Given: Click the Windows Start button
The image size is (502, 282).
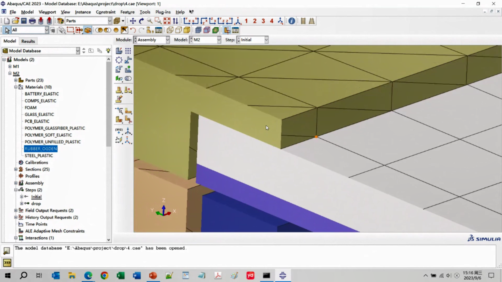Looking at the screenshot, I should pos(8,275).
